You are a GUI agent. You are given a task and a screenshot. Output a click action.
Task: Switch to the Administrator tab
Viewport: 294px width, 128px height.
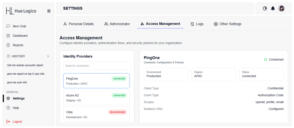(117, 24)
